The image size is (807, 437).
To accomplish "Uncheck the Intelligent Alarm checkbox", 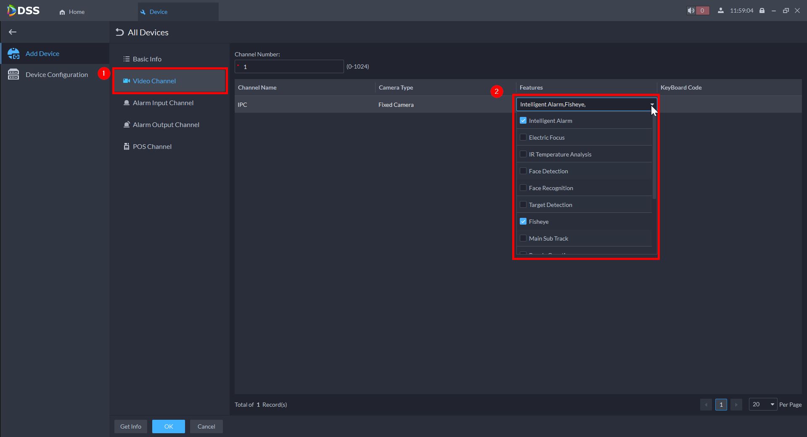I will tap(523, 121).
